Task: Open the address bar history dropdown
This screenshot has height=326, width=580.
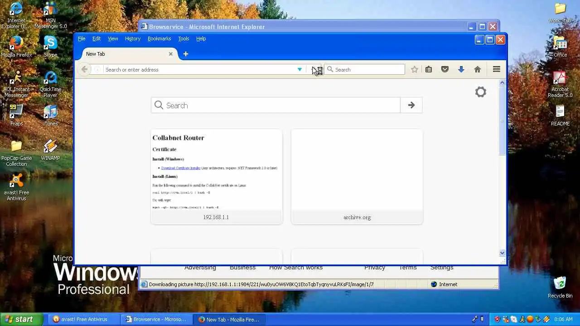Action: coord(300,69)
